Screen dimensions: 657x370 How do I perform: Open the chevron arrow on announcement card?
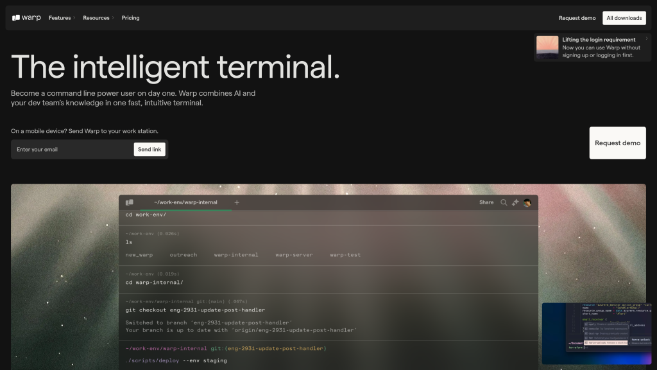[647, 39]
